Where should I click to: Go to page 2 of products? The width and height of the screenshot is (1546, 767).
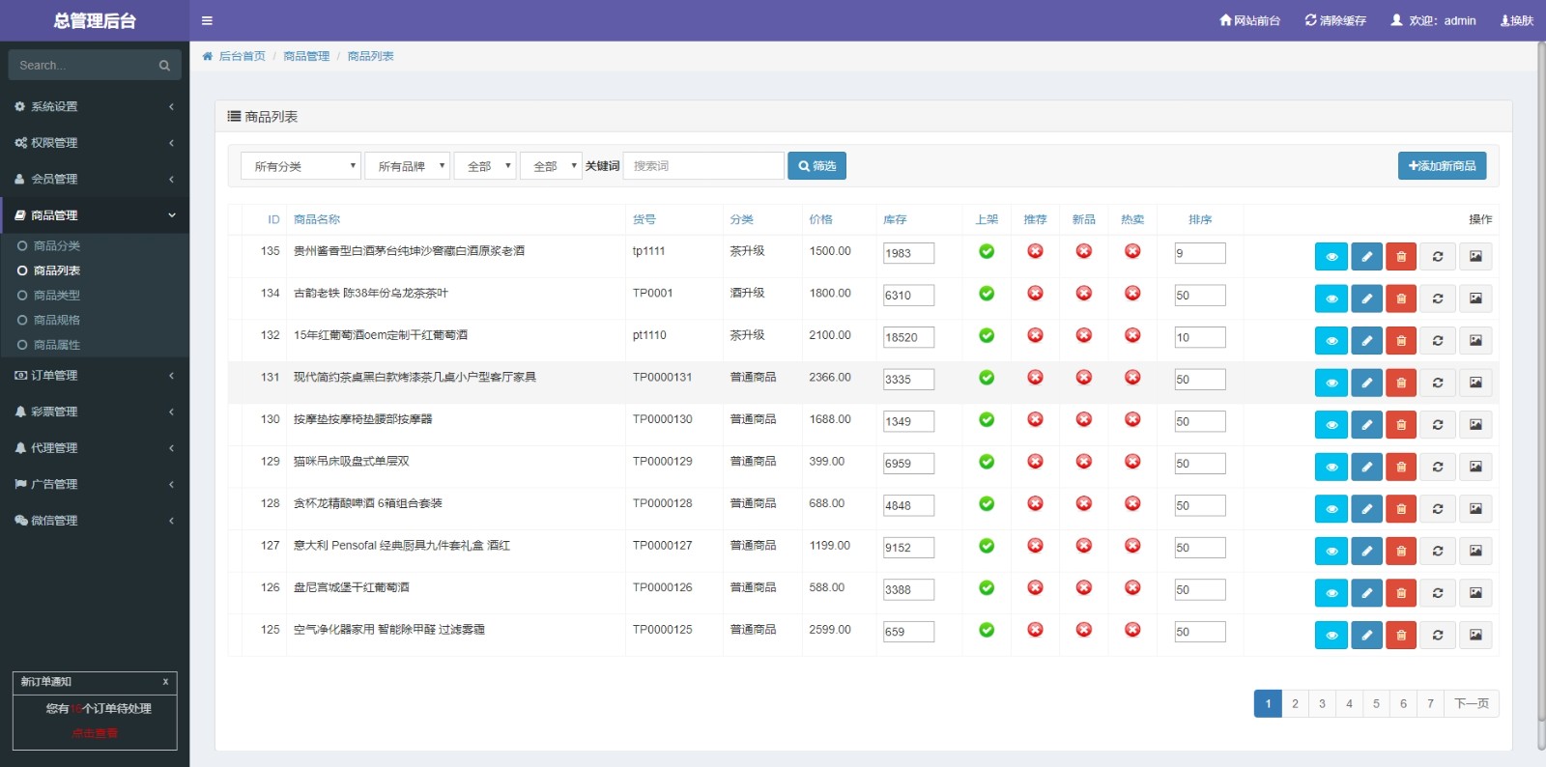[x=1295, y=703]
